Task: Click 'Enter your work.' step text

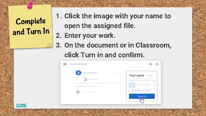Action: (x=90, y=36)
